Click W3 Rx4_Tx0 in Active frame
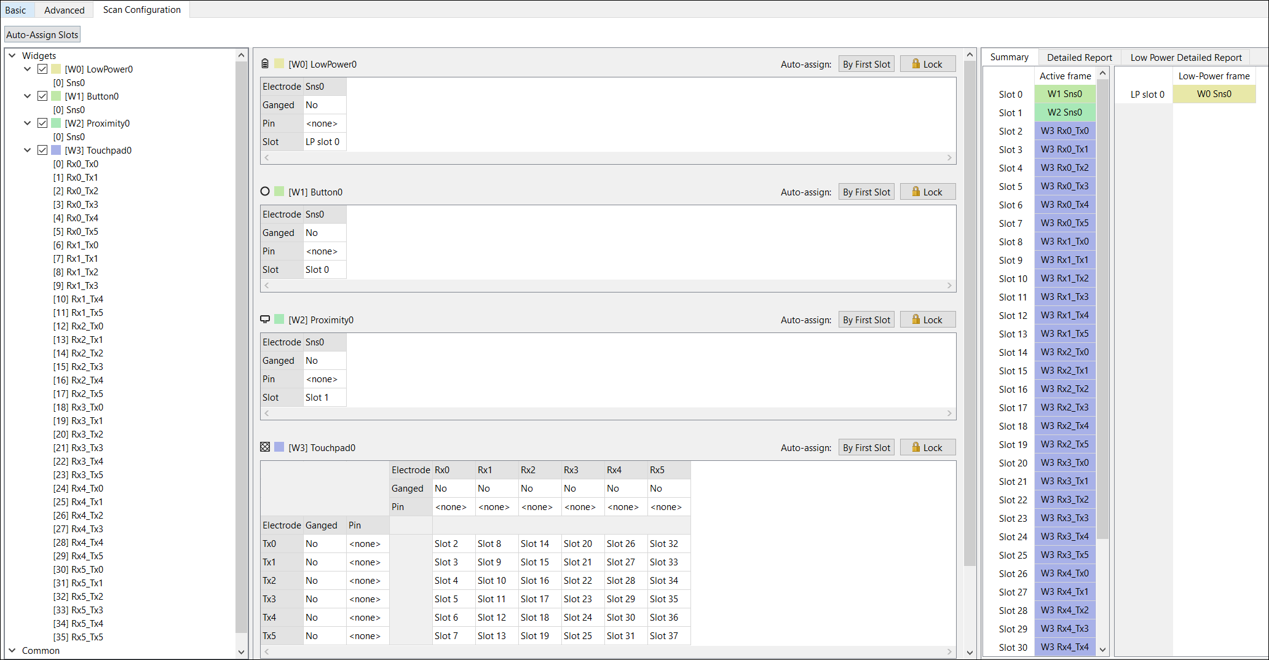1269x660 pixels. click(1065, 573)
